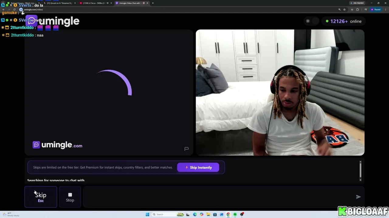Click the chat log scrollbar
This screenshot has width=389, height=218.
coord(360,171)
